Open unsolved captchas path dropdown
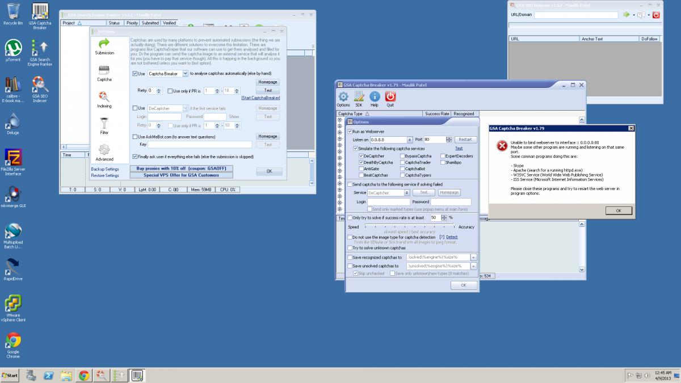This screenshot has height=383, width=681. (x=474, y=266)
